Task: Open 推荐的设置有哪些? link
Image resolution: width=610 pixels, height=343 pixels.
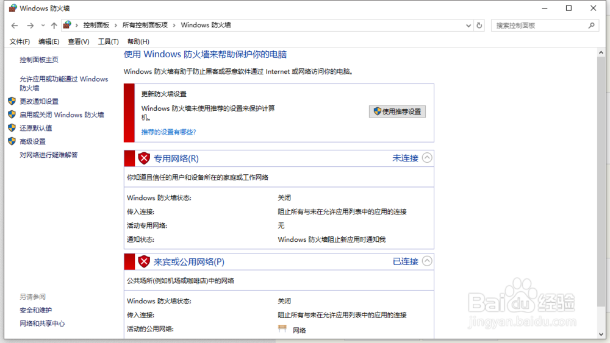Action: point(168,132)
